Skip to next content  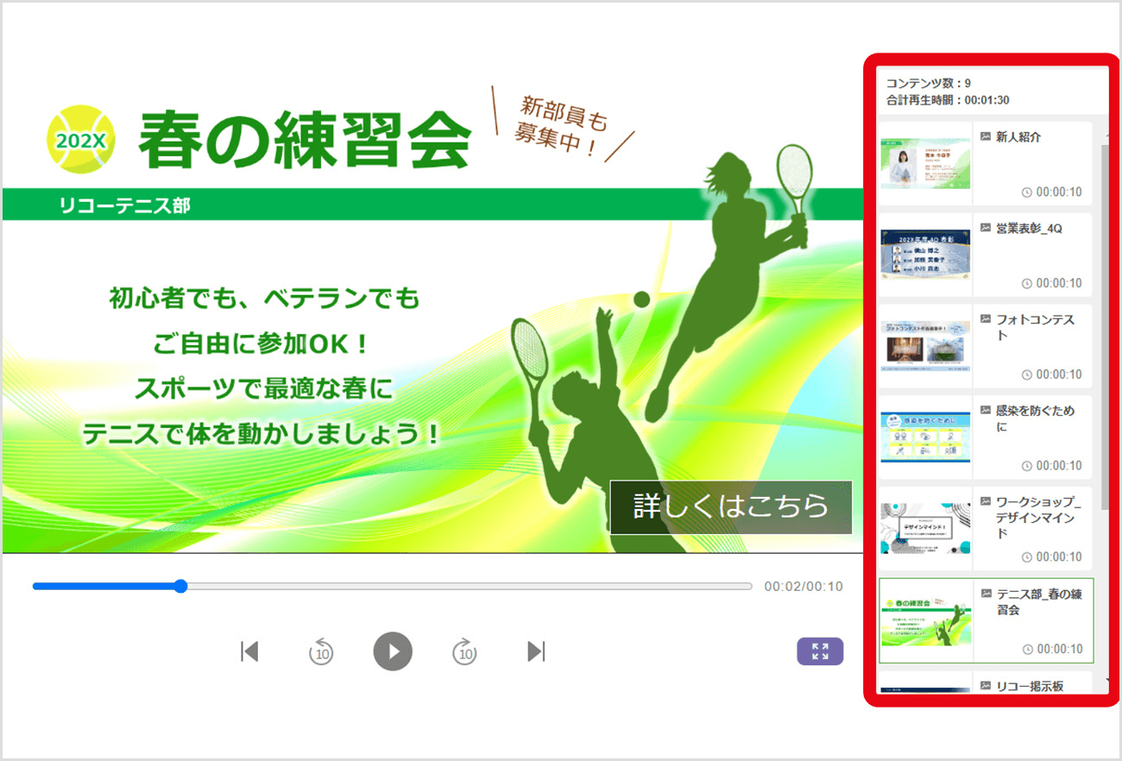[x=536, y=651]
